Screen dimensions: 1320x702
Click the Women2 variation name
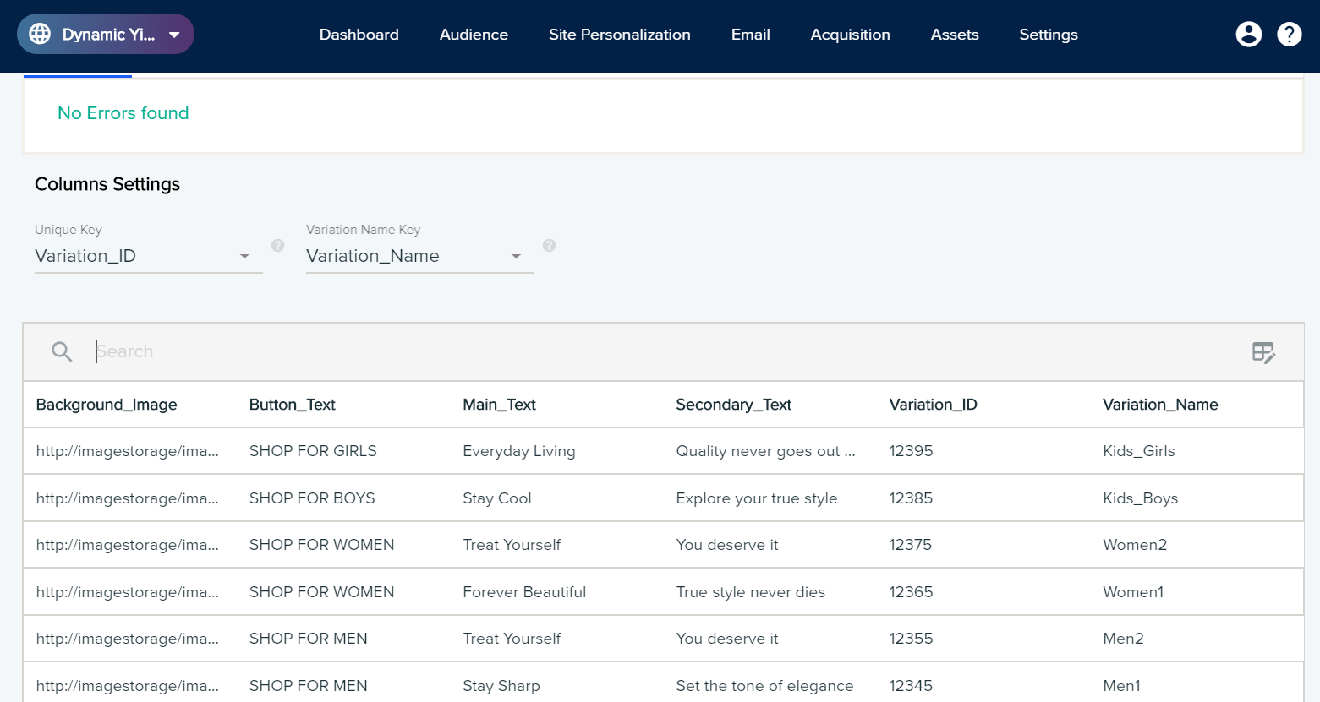(1135, 545)
